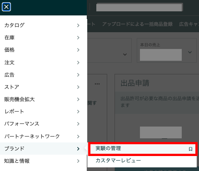Click the chevron beside ブランド
Viewport: 199px width, 171px height.
pyautogui.click(x=78, y=149)
